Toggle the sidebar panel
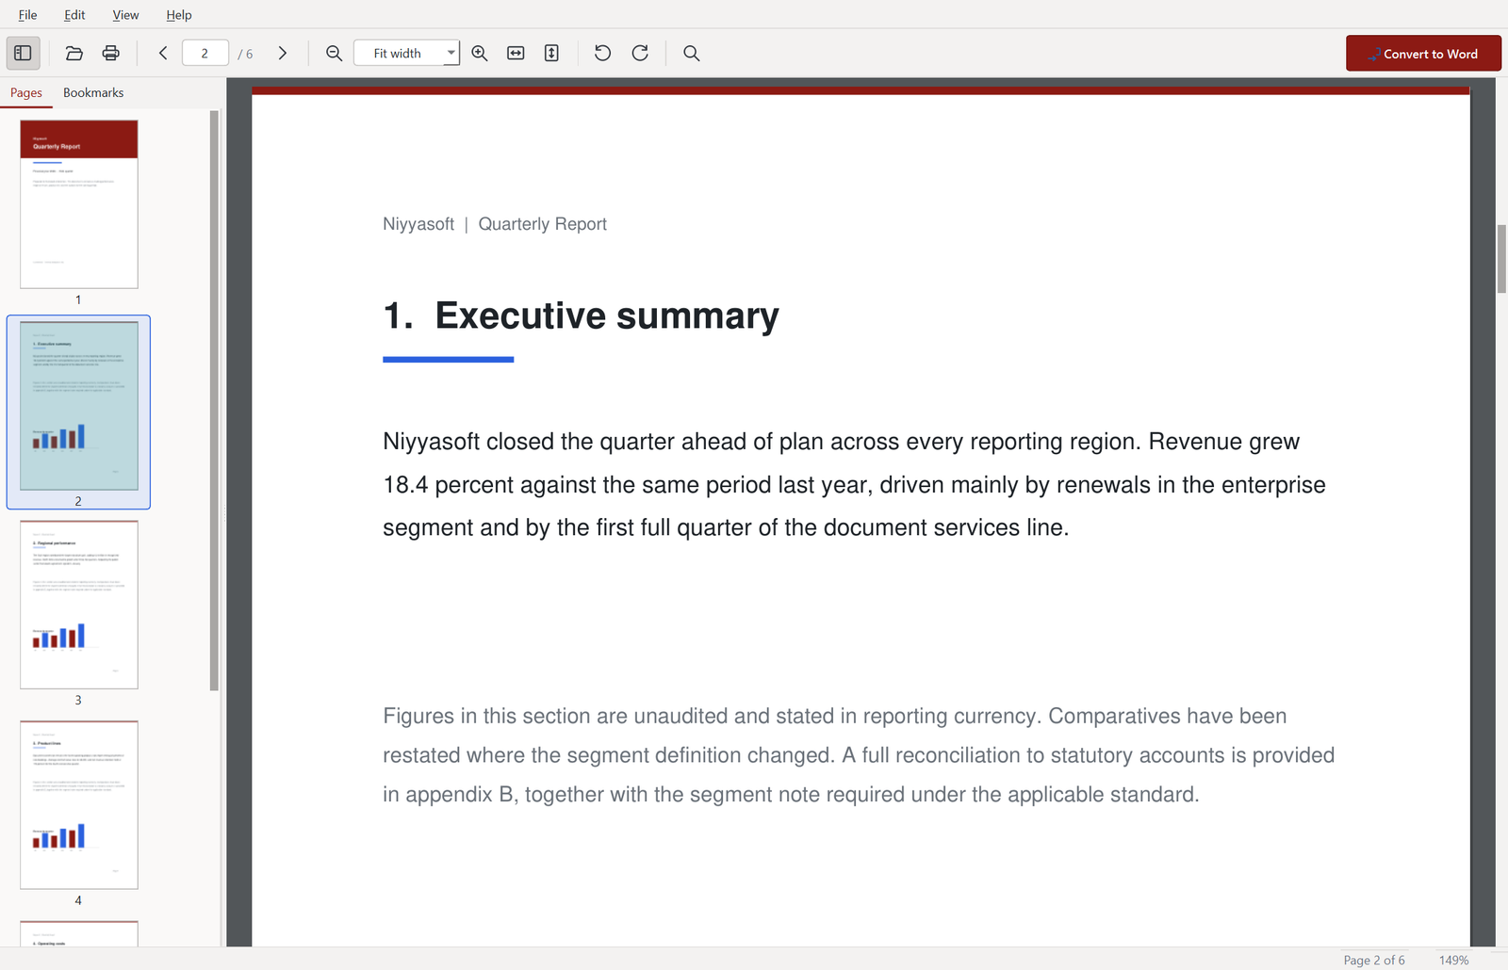The image size is (1508, 970). 24,54
